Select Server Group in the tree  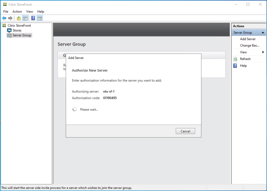coord(21,35)
